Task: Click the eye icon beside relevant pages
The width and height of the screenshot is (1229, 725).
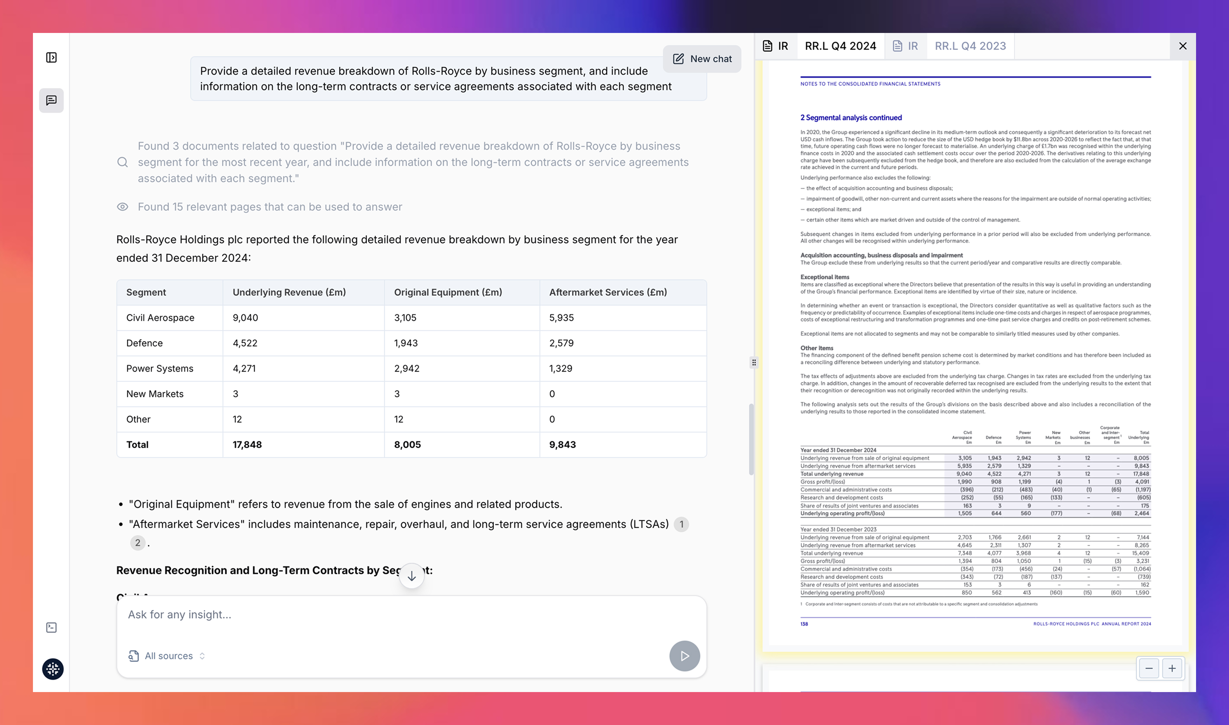Action: click(x=123, y=207)
